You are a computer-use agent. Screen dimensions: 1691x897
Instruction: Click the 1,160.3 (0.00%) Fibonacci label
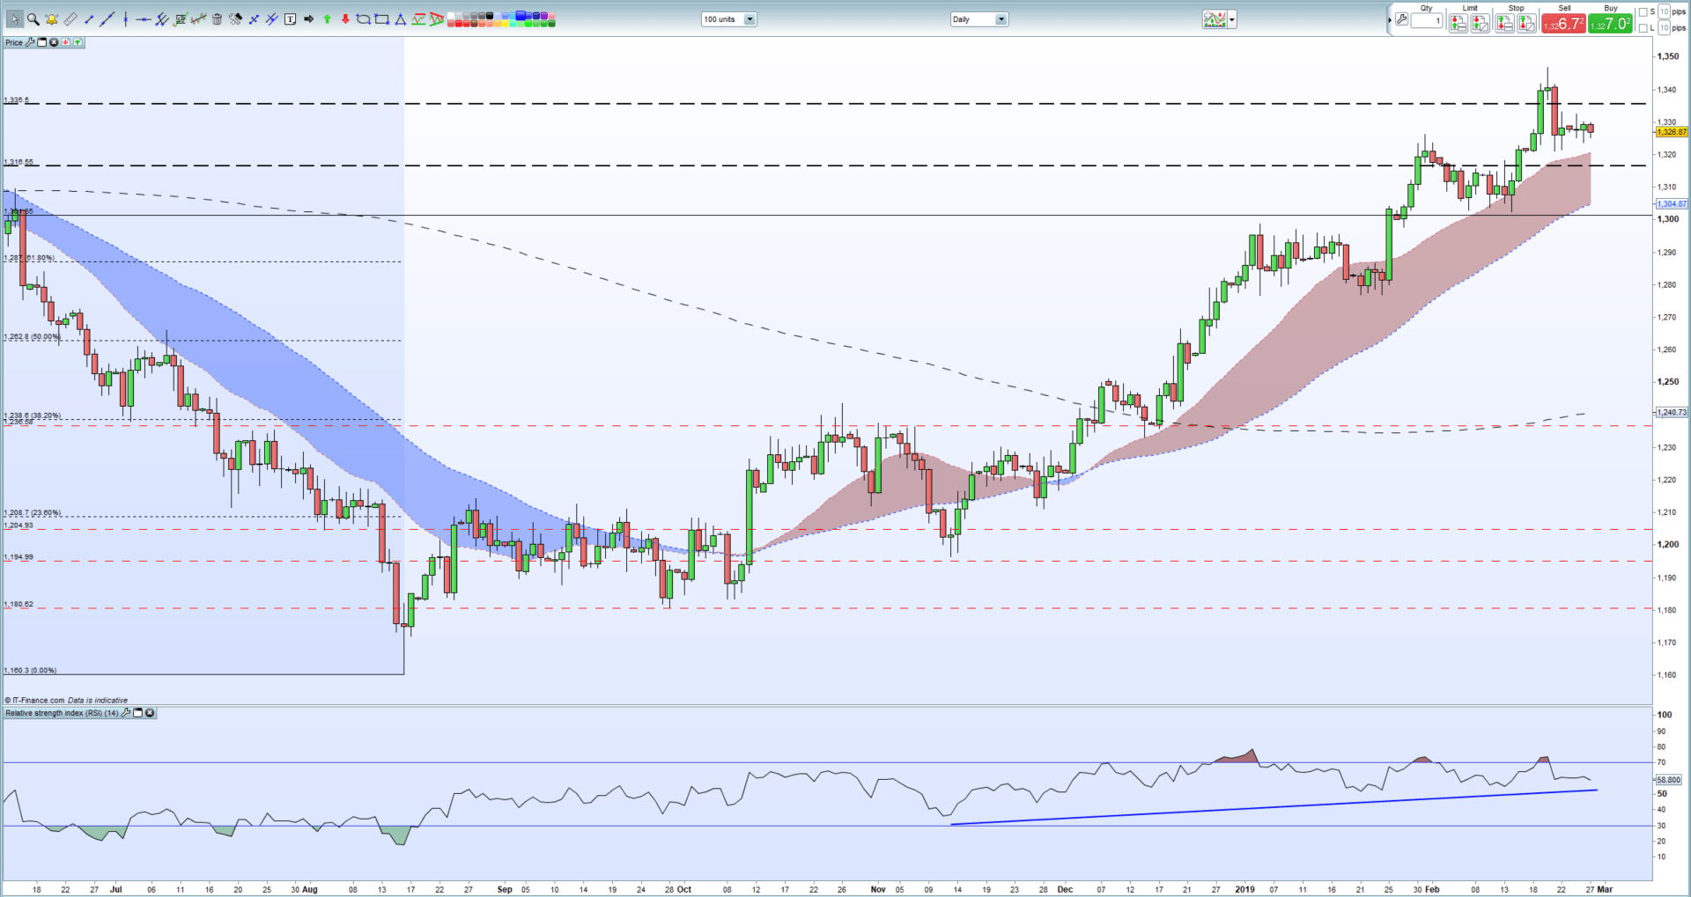click(x=30, y=670)
